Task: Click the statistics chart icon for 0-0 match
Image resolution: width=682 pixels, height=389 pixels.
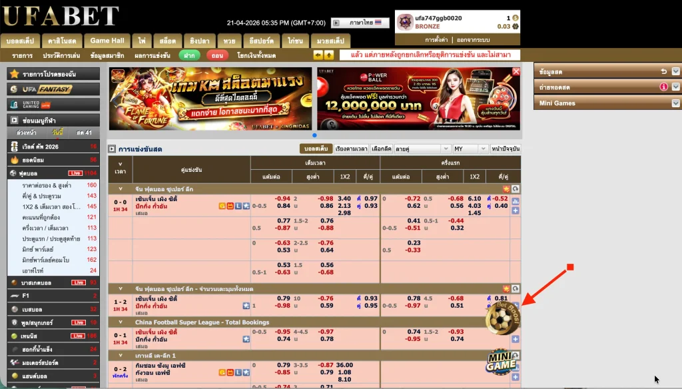Action: (x=515, y=201)
